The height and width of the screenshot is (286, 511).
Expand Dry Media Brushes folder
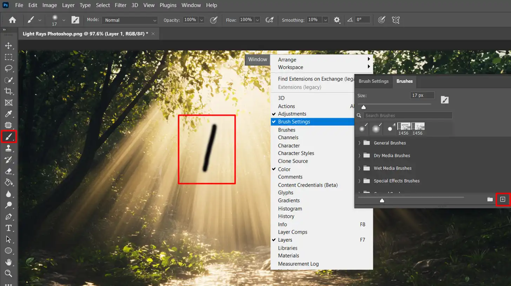[359, 156]
